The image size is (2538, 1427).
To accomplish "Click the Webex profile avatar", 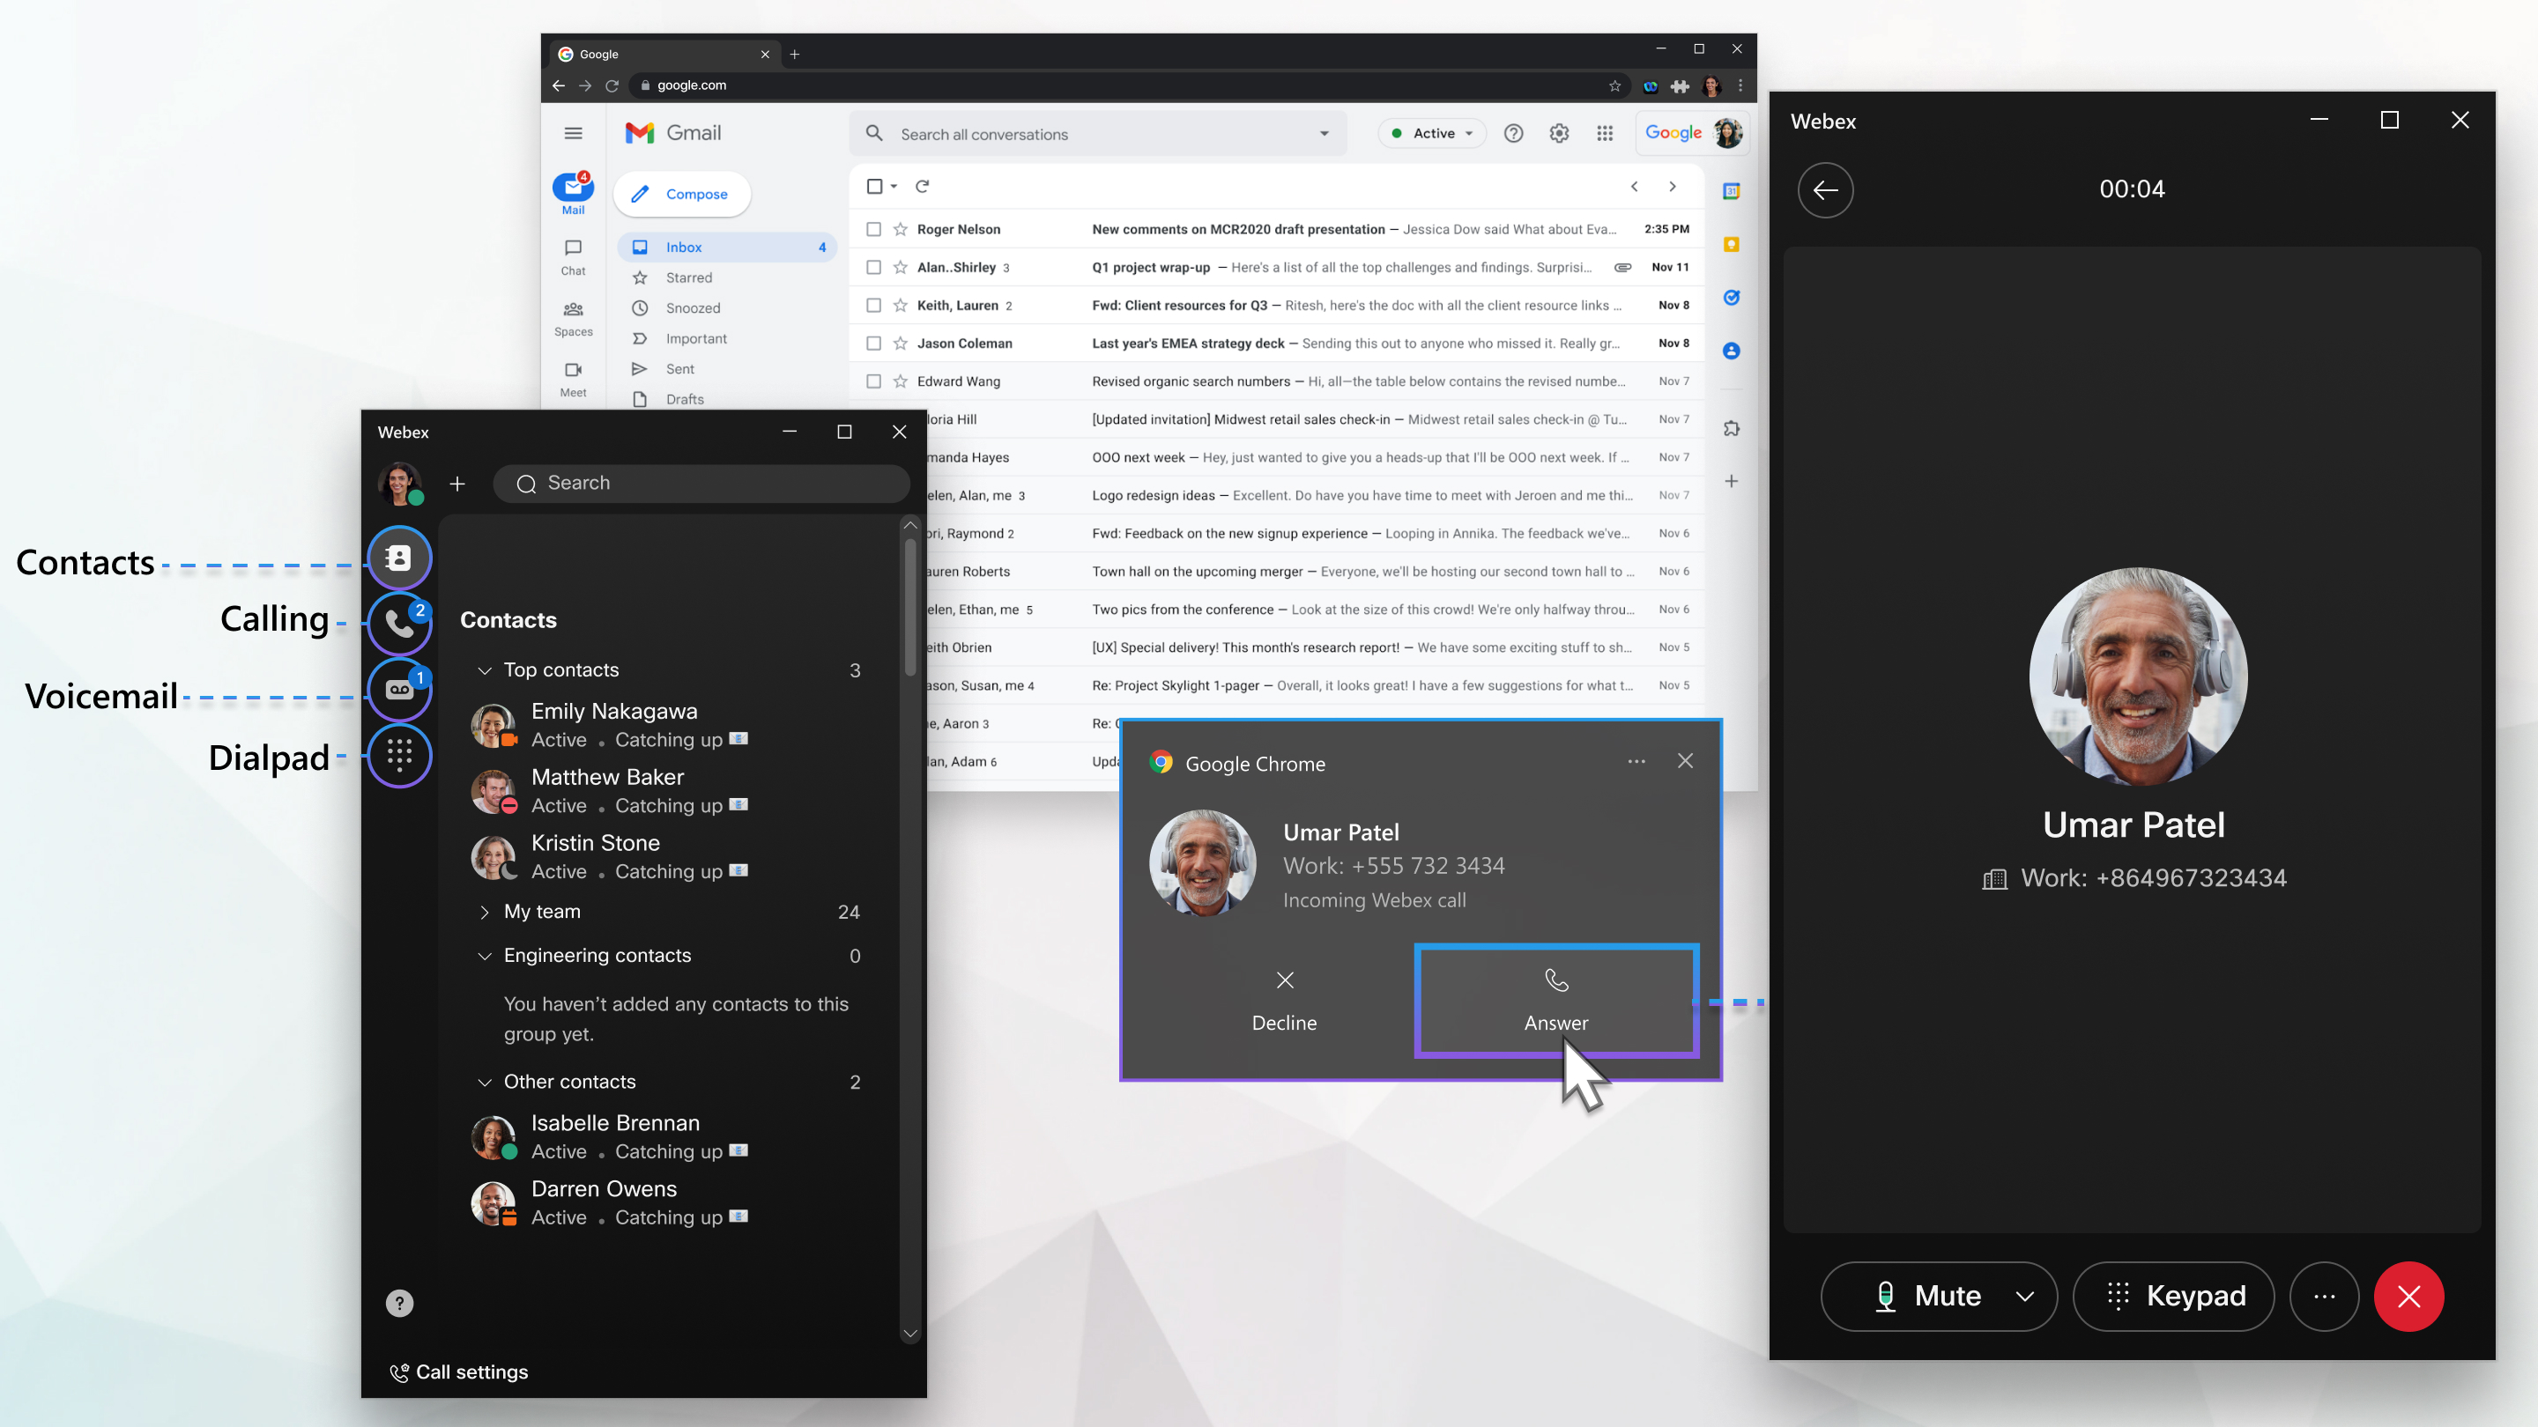I will (399, 484).
